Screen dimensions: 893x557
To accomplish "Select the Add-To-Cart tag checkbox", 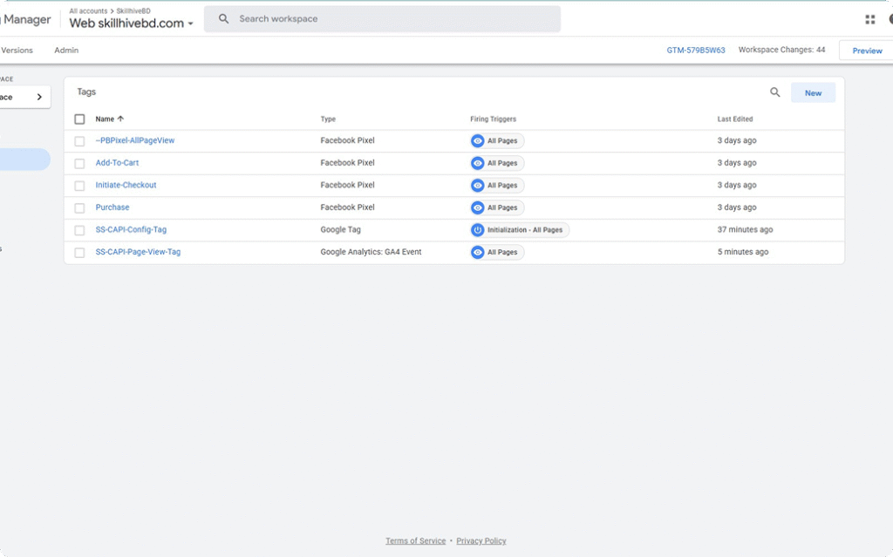I will tap(79, 164).
